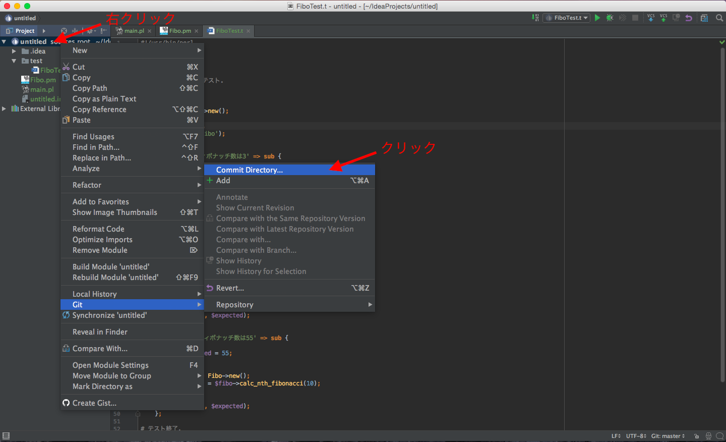Collapse the test folder in project tree
Viewport: 726px width, 442px height.
(x=14, y=61)
